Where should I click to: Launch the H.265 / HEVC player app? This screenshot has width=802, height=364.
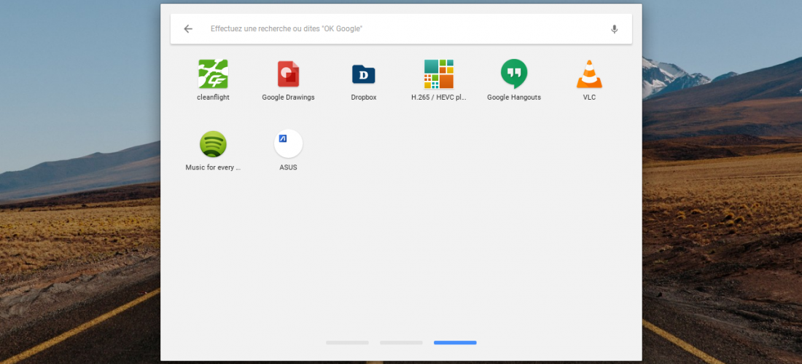point(439,74)
